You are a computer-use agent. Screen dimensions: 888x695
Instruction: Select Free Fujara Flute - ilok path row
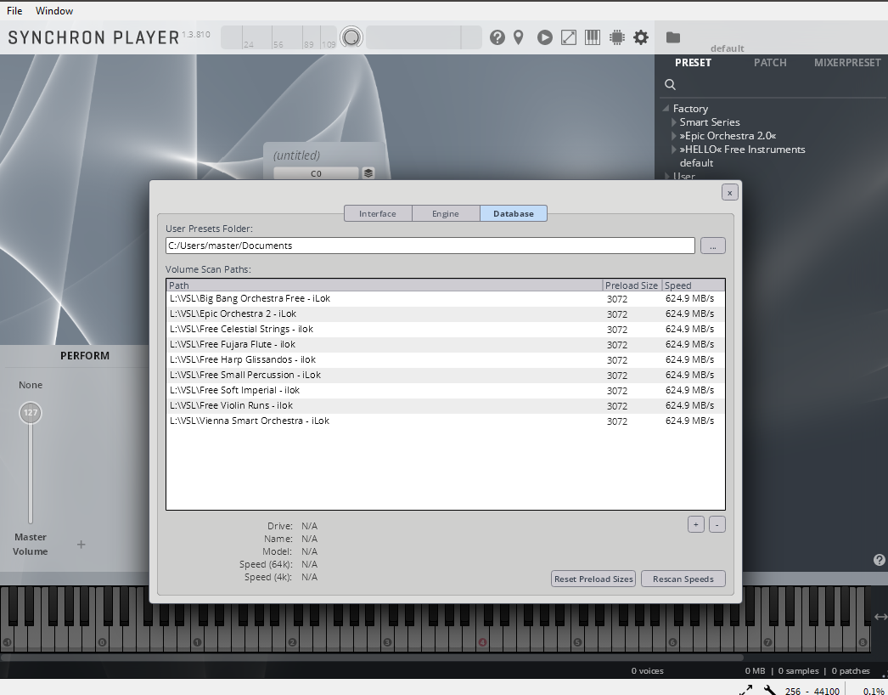(x=446, y=345)
